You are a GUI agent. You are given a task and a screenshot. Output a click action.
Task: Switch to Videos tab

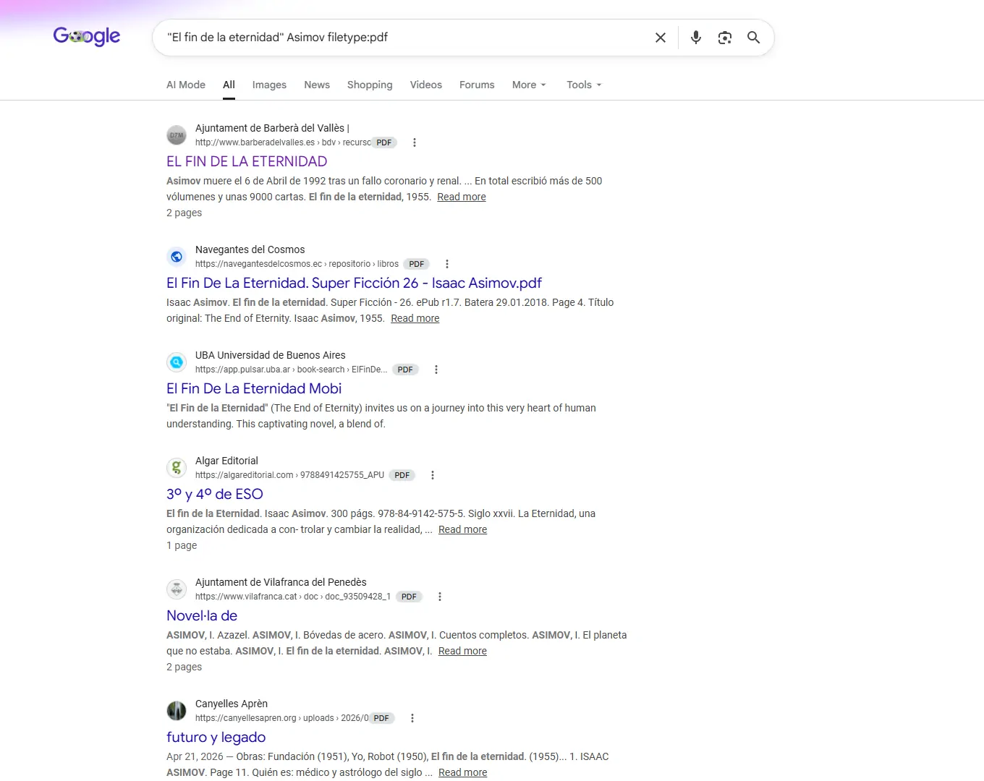click(x=426, y=85)
